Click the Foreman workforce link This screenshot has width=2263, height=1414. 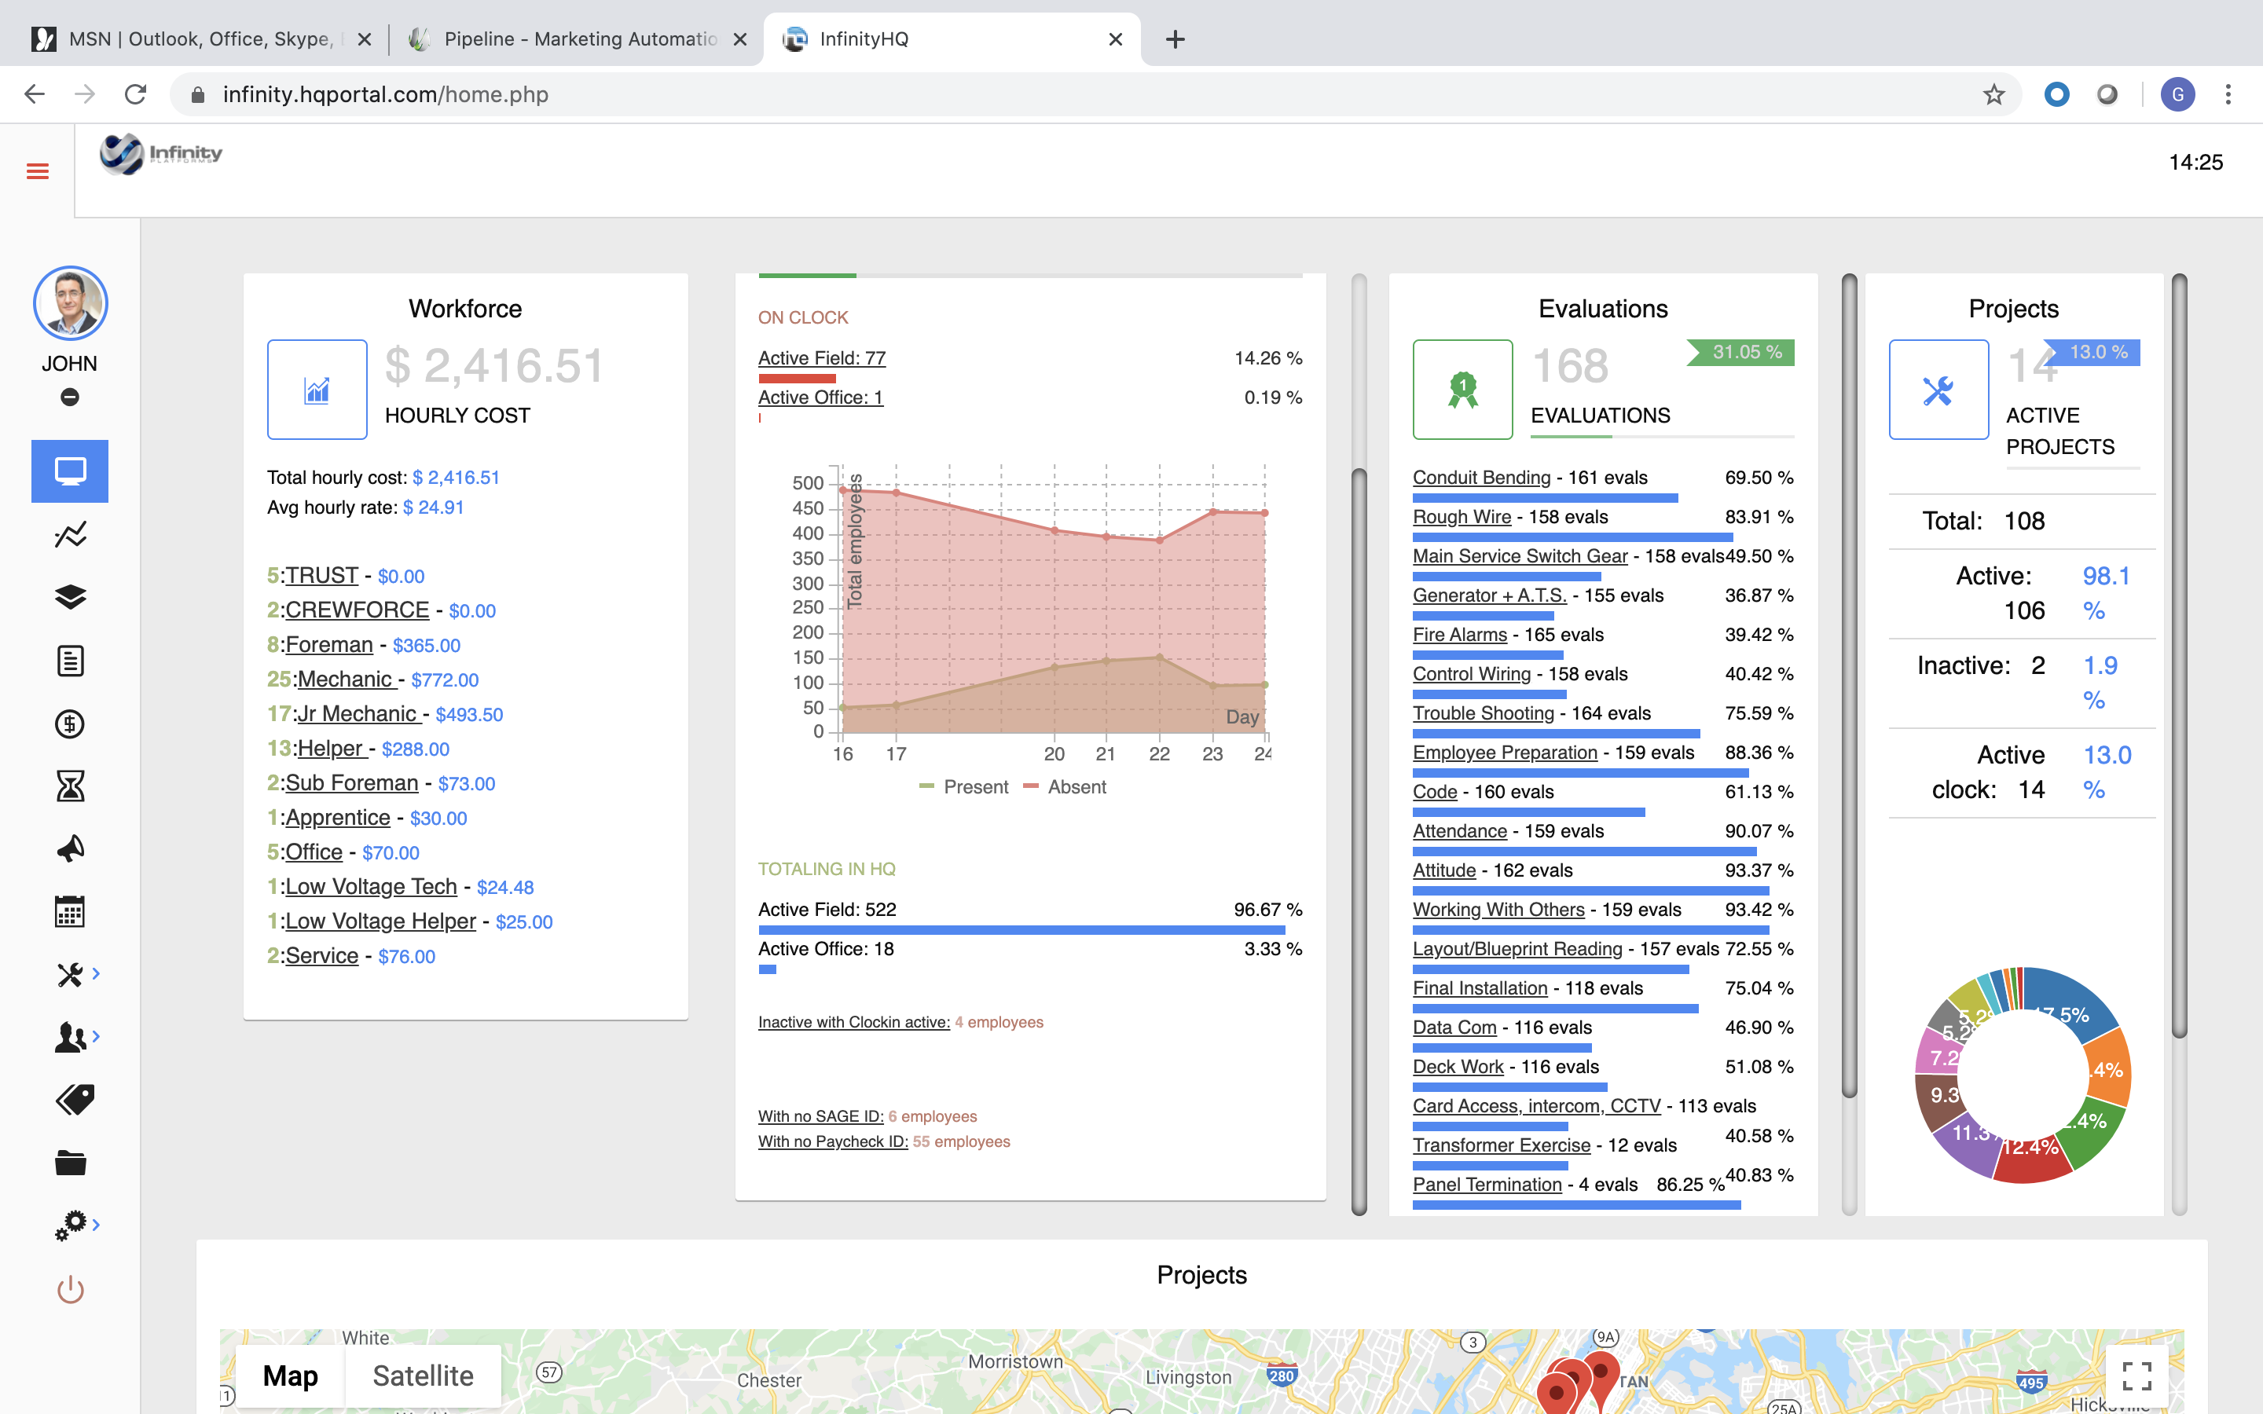point(329,644)
